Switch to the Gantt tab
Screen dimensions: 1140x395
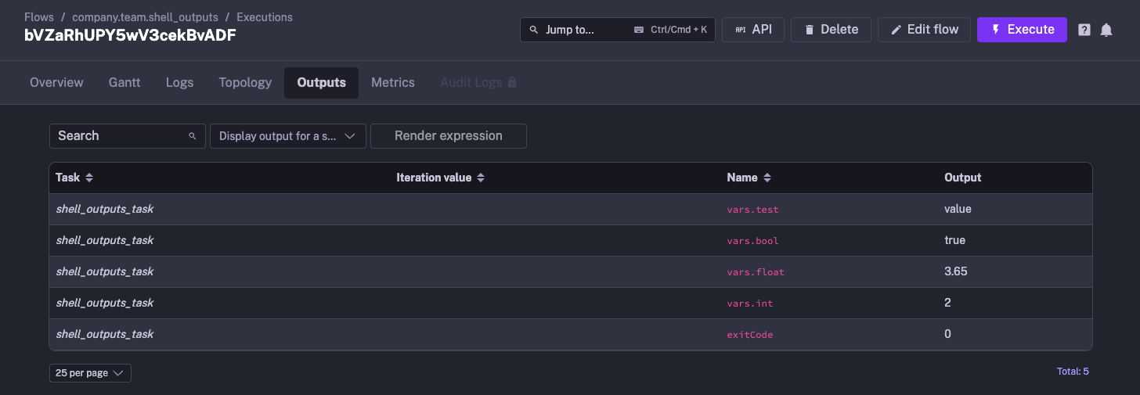point(124,82)
